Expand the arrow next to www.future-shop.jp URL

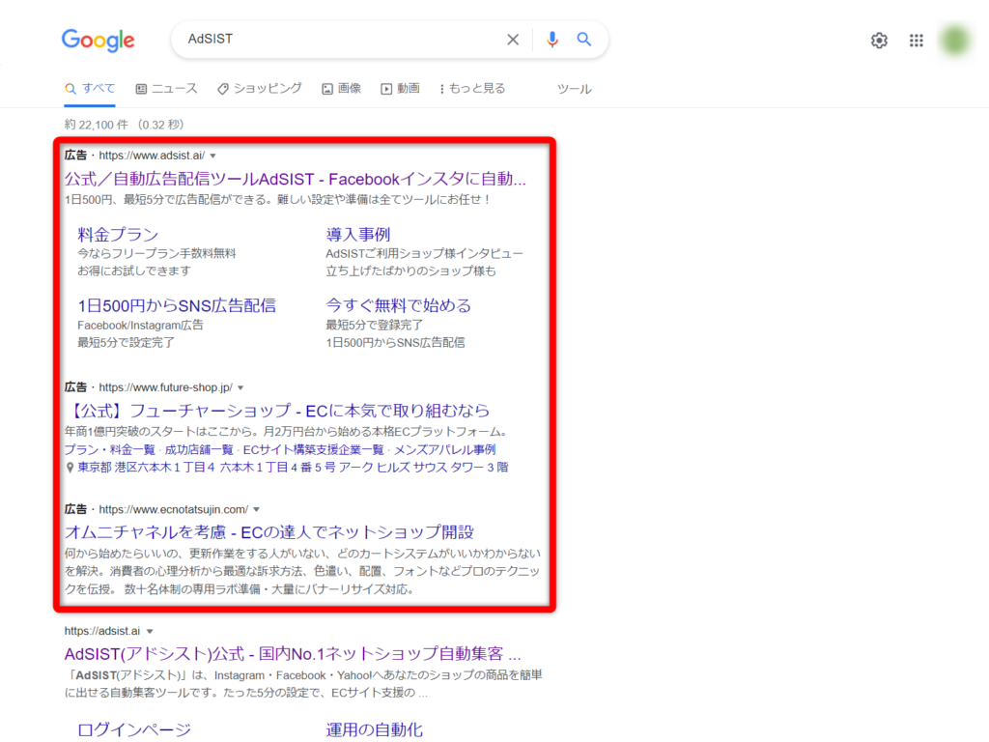240,388
